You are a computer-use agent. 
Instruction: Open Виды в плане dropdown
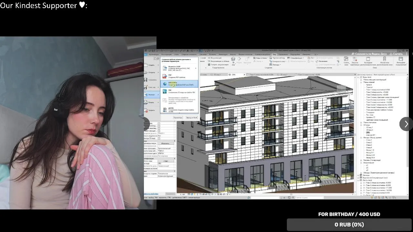(x=261, y=58)
